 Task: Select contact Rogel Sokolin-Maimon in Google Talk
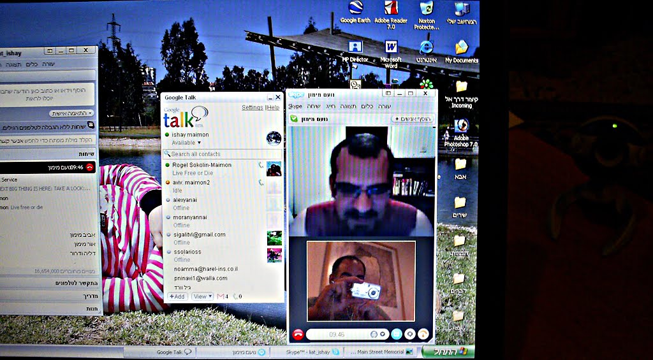point(222,169)
